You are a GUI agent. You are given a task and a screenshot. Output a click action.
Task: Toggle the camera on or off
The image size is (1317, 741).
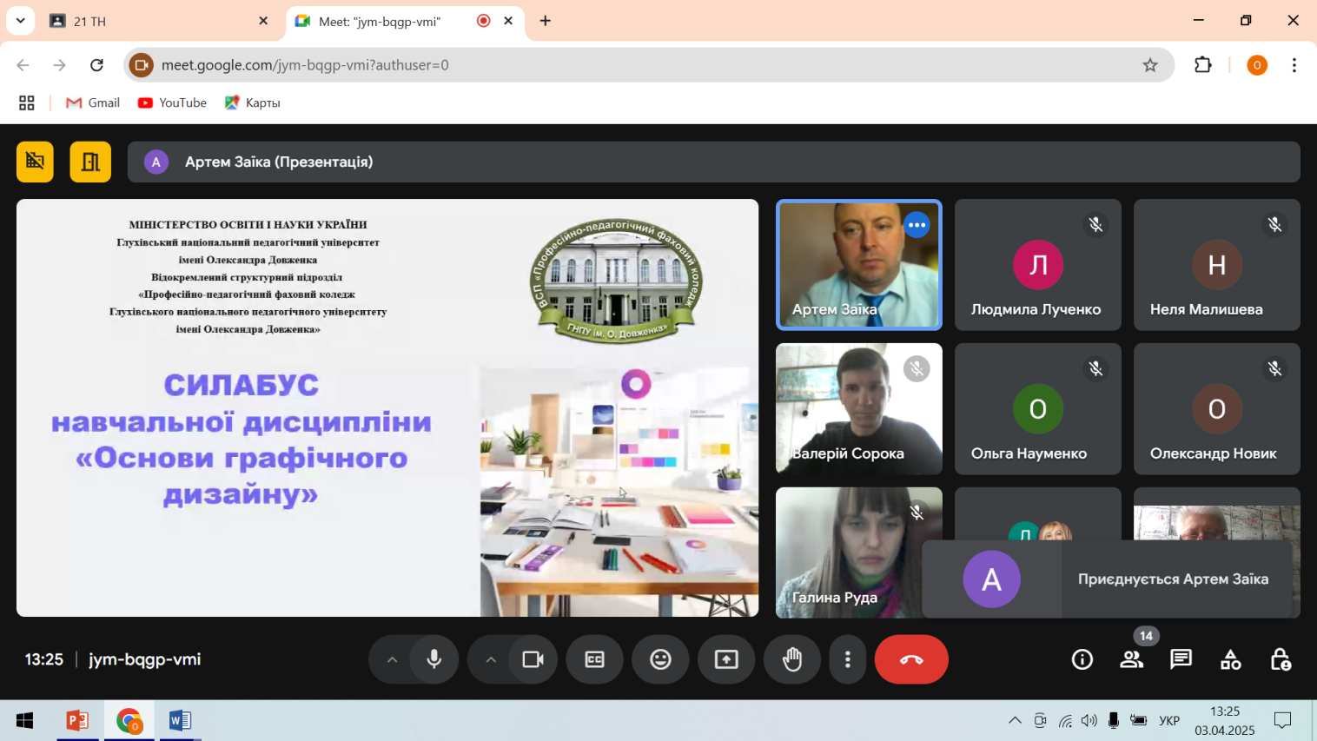[x=533, y=659]
